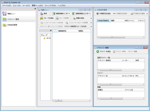Open the ウィンドウ(W) menu

50,6
